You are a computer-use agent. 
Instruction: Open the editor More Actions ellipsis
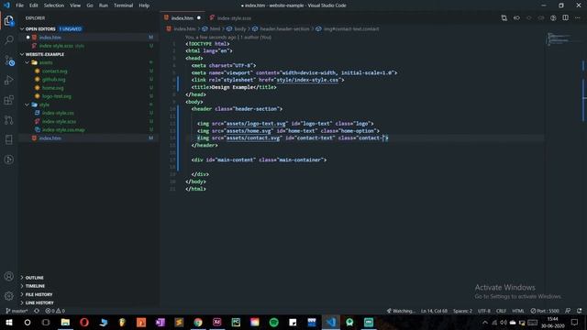tap(578, 17)
